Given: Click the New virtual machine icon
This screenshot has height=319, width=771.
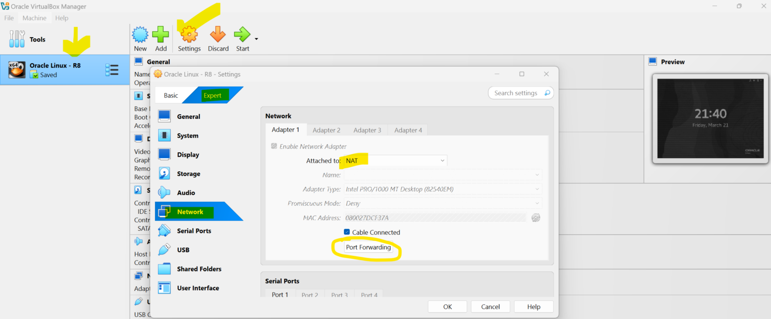Looking at the screenshot, I should point(140,35).
